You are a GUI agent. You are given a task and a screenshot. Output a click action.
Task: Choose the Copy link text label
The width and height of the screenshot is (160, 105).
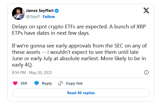[74, 83]
